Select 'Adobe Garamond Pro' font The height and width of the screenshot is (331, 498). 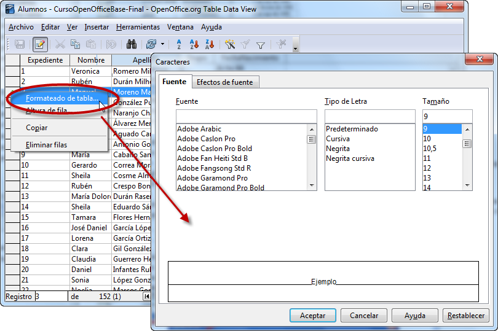242,178
